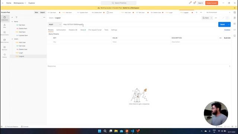The height and width of the screenshot is (134, 238).
Task: Open the info icon in the right sidebar
Action: click(235, 36)
